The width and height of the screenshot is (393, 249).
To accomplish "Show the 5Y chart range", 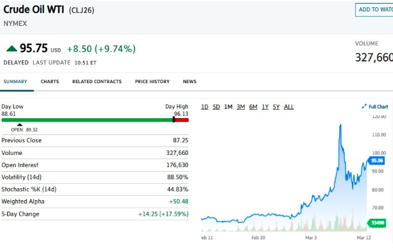I will point(276,107).
